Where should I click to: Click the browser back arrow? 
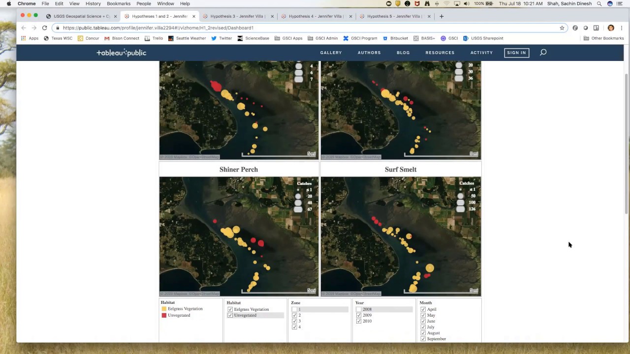point(24,28)
